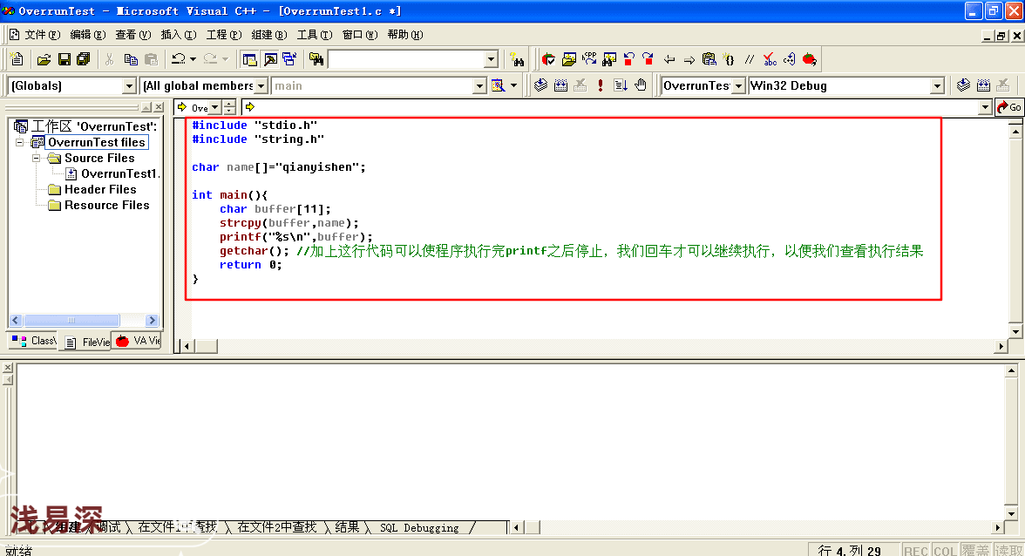Collapse the OverrunTest files tree node
The image size is (1025, 556).
[x=19, y=142]
